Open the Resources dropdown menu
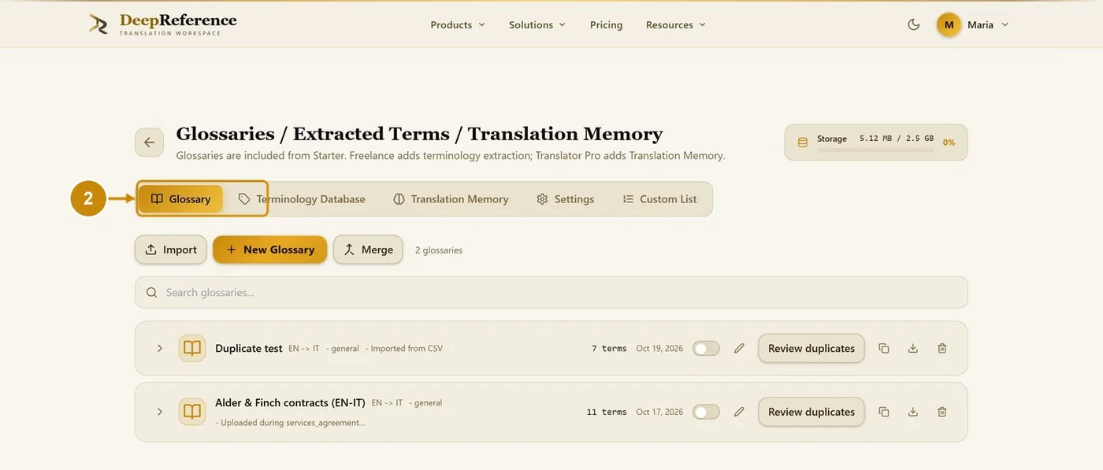The width and height of the screenshot is (1103, 470). click(x=676, y=24)
